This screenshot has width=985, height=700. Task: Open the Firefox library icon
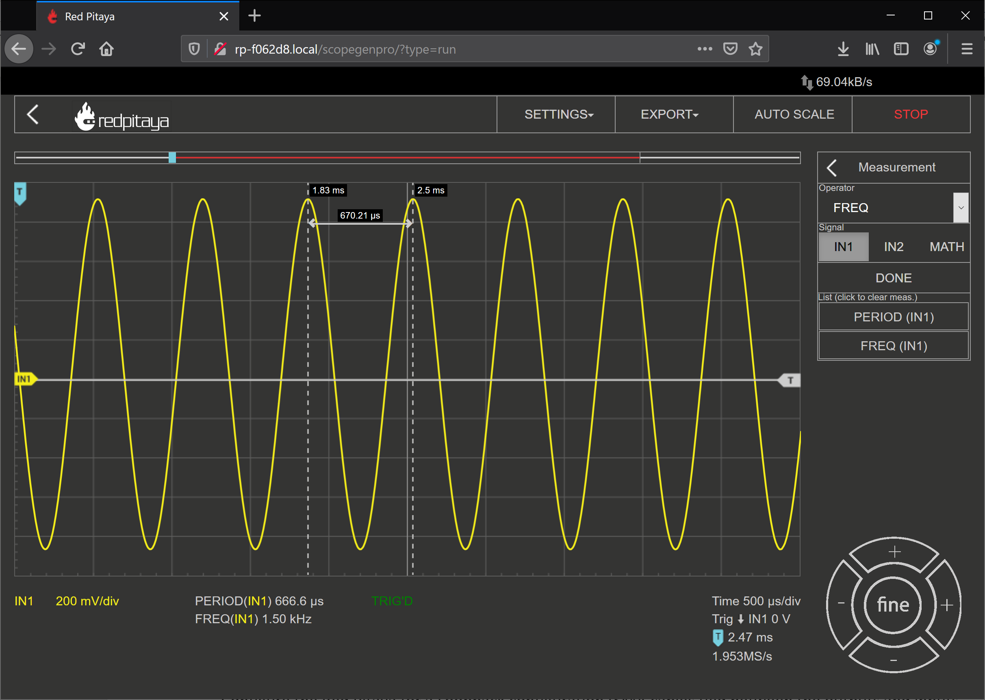point(872,49)
